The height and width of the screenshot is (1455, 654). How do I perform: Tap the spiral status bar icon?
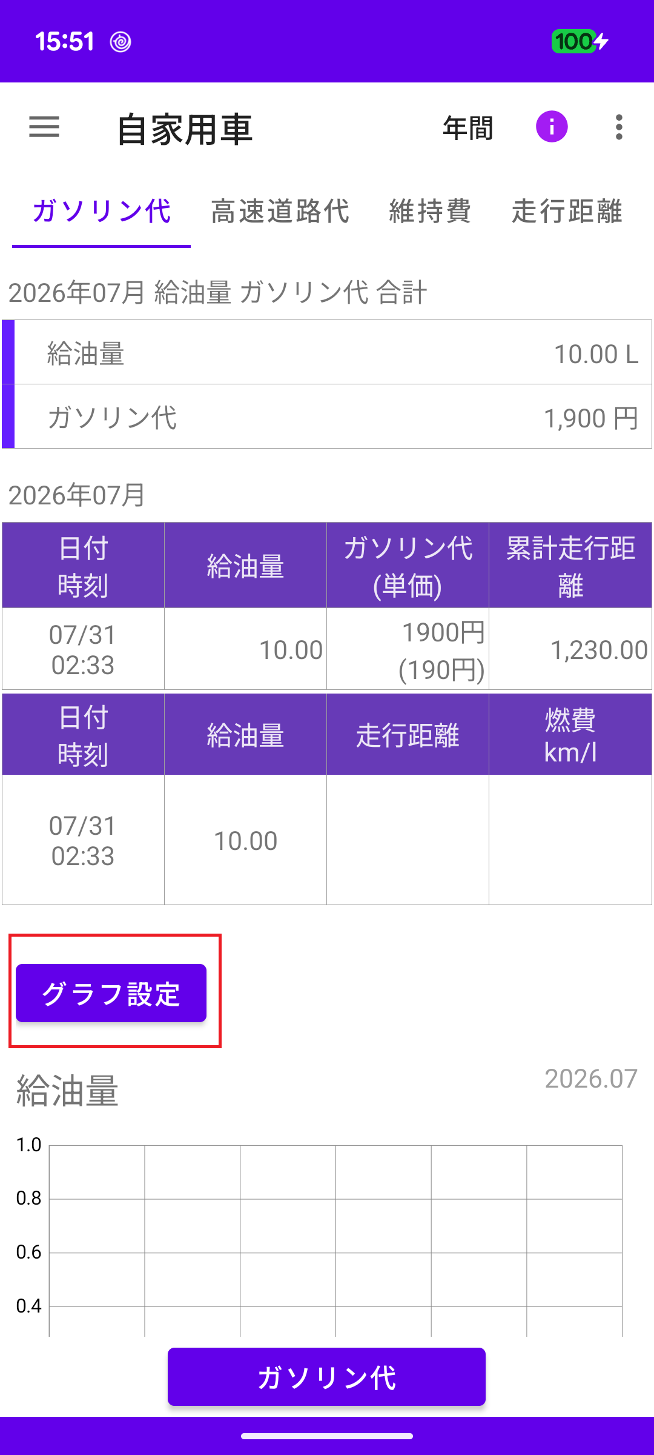click(x=121, y=42)
